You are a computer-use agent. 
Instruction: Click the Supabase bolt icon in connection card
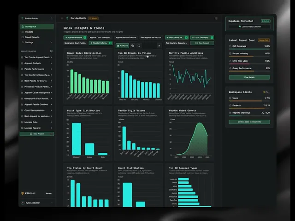(x=240, y=27)
